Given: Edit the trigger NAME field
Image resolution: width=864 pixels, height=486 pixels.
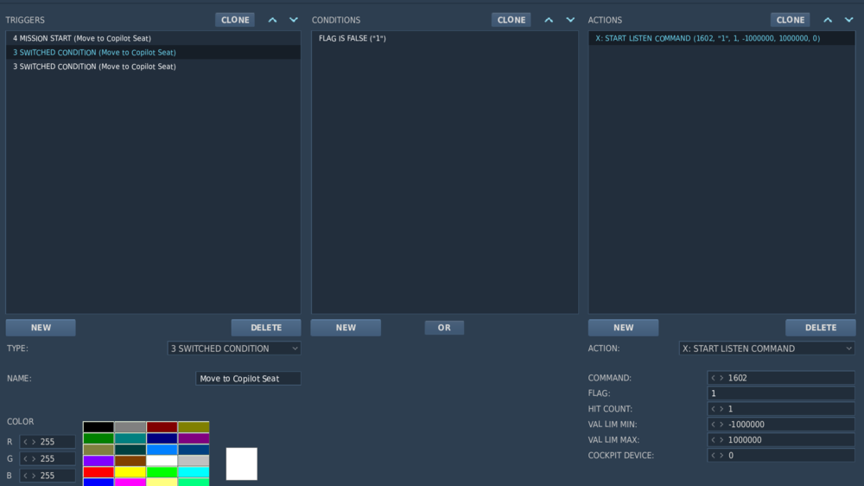Looking at the screenshot, I should (x=248, y=379).
